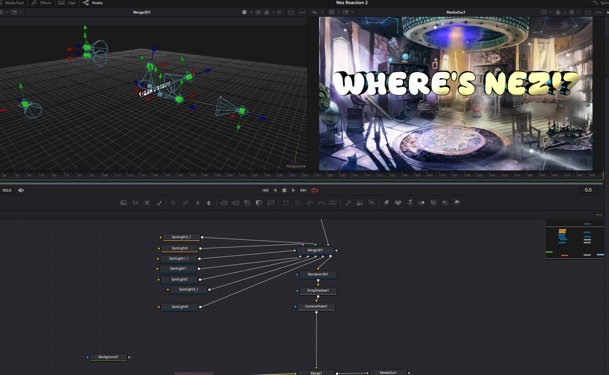Toggle the Nodes panel
Screen dimensions: 609x375
pos(94,3)
